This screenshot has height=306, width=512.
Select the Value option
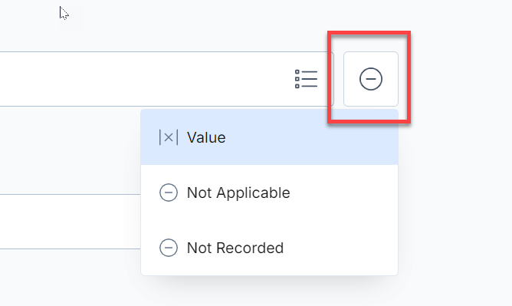[x=269, y=137]
